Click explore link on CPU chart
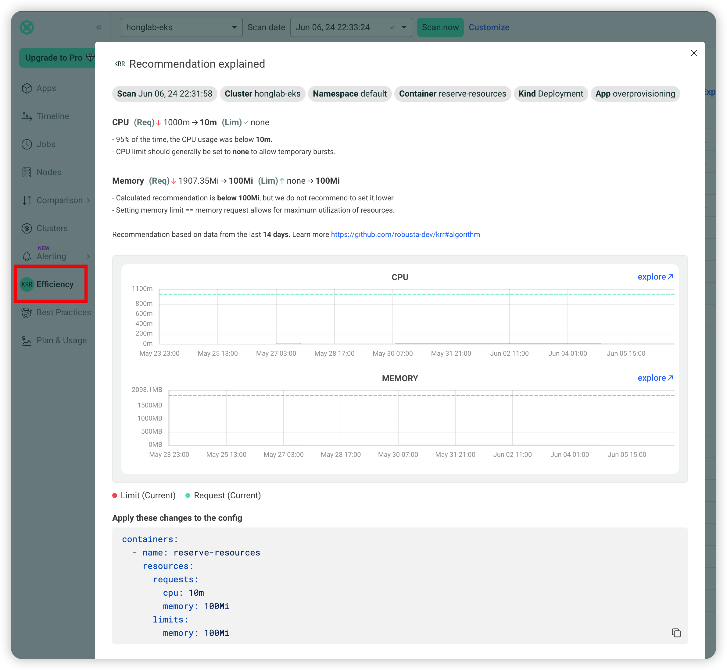 coord(655,277)
